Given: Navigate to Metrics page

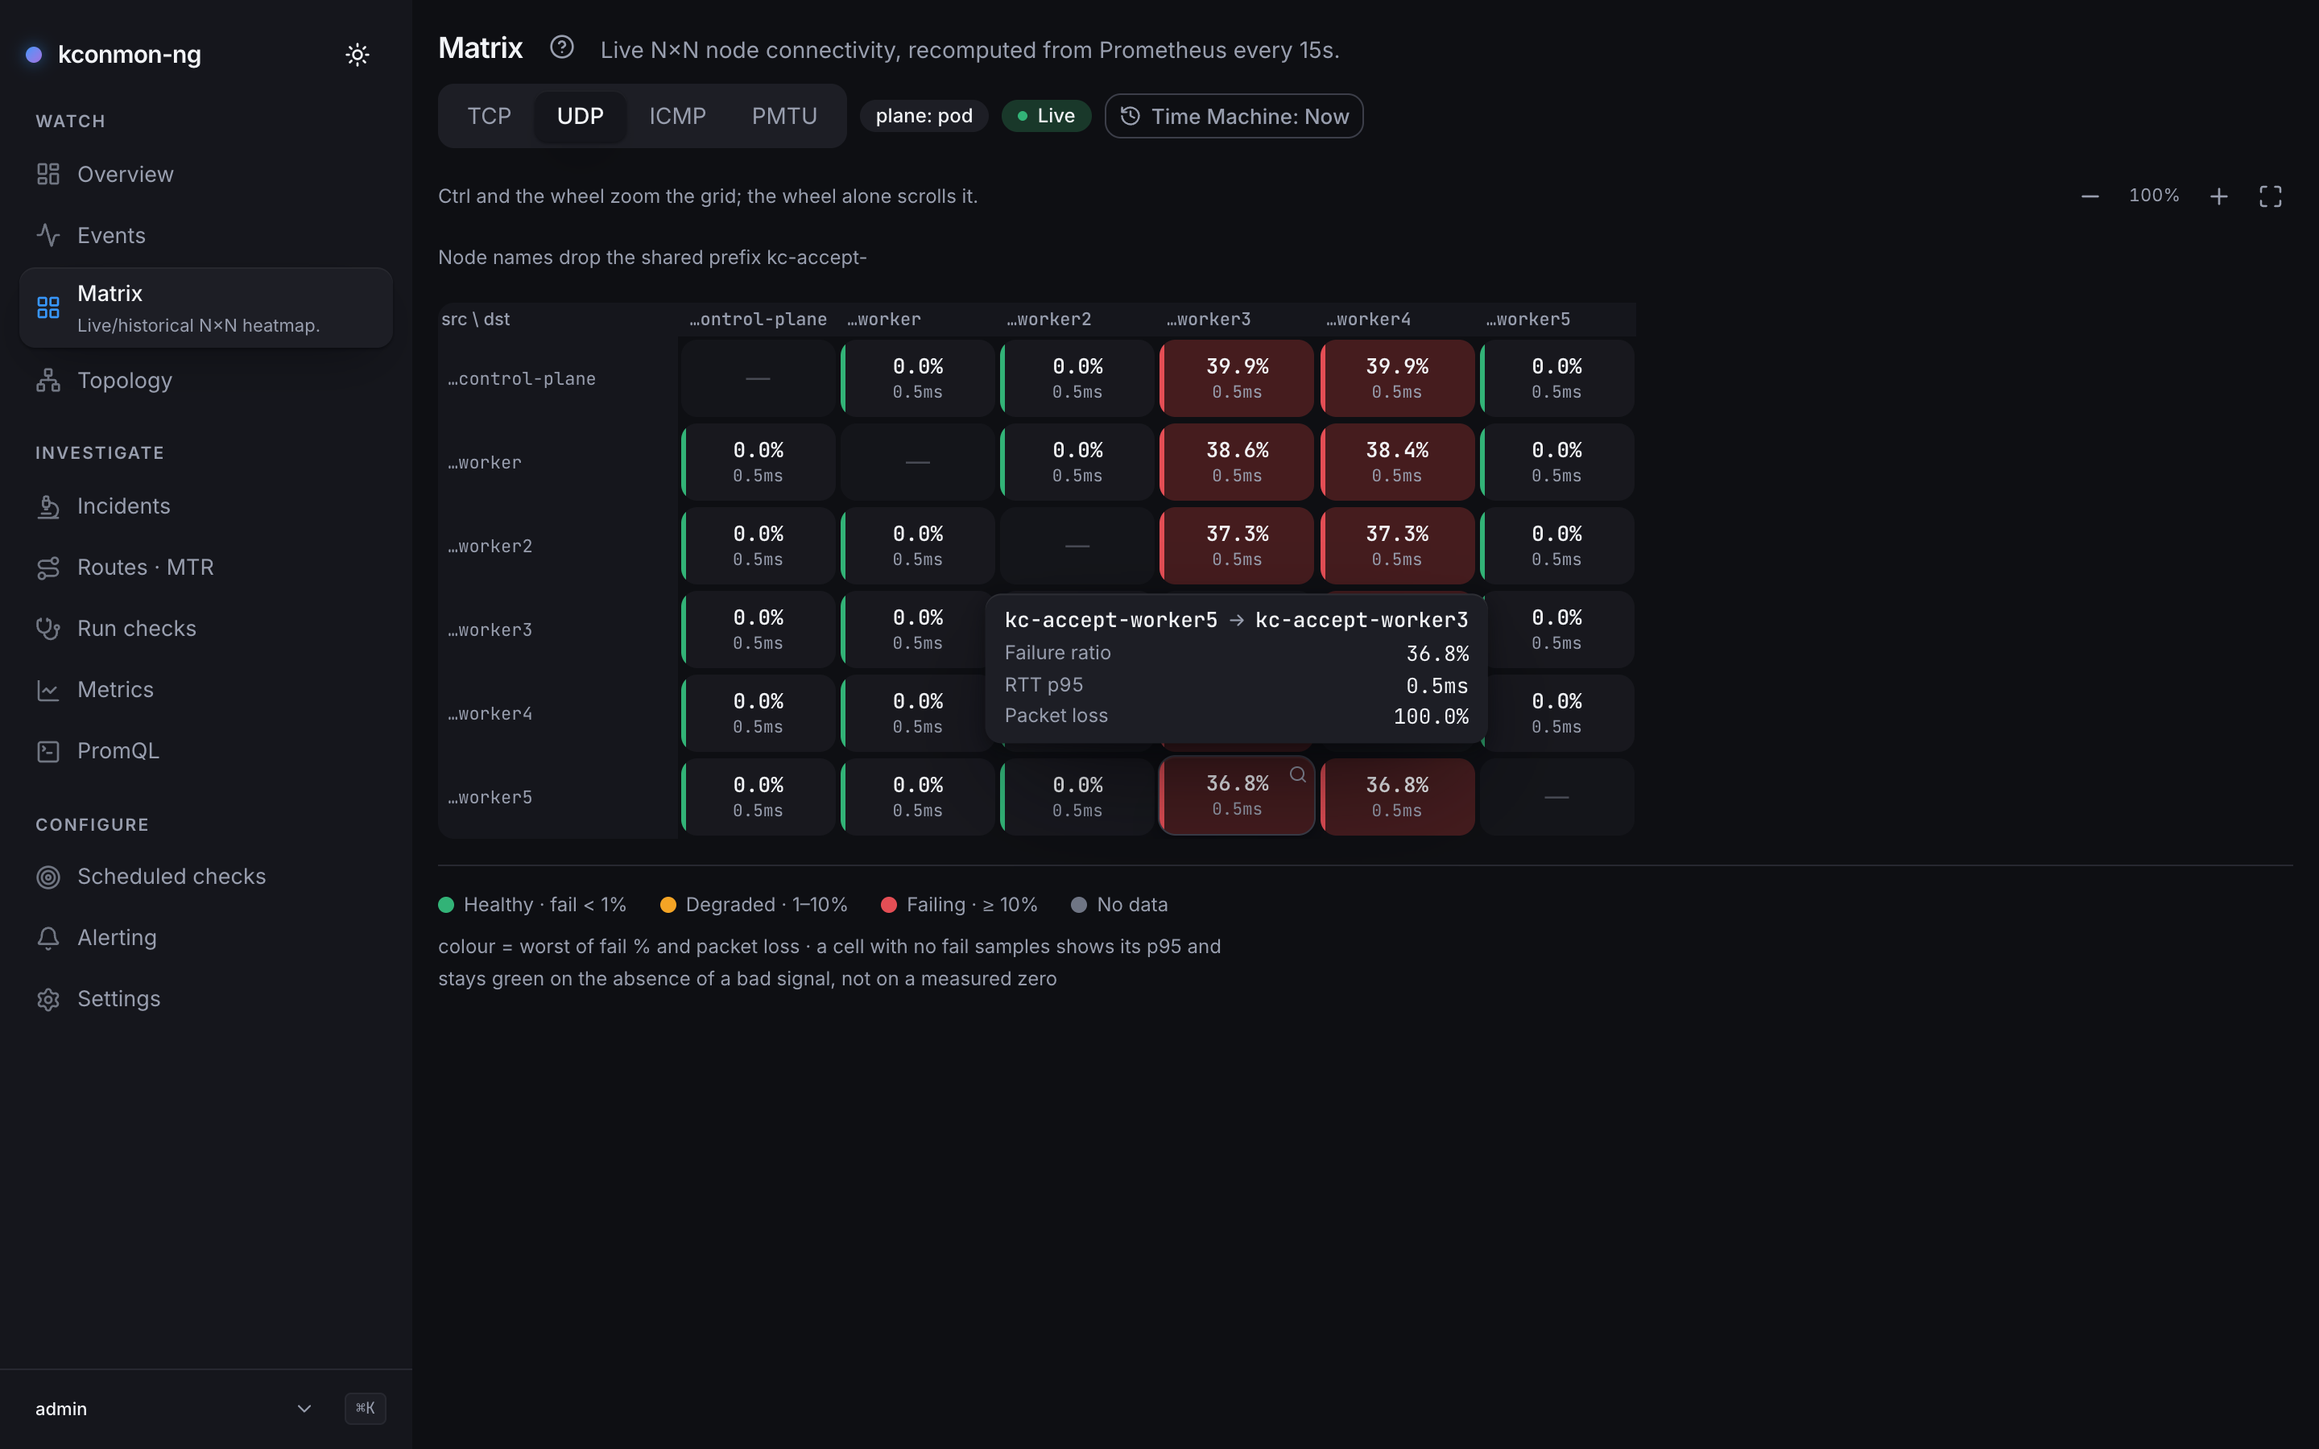Looking at the screenshot, I should pyautogui.click(x=206, y=690).
